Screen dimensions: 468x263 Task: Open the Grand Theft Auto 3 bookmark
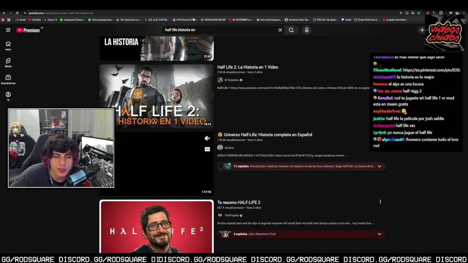pyautogui.click(x=367, y=20)
